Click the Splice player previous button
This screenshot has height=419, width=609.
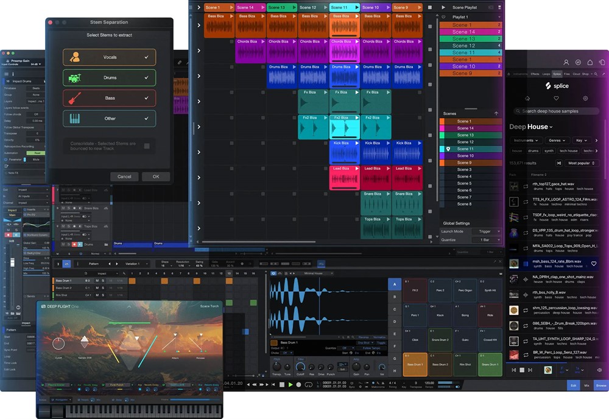[514, 370]
